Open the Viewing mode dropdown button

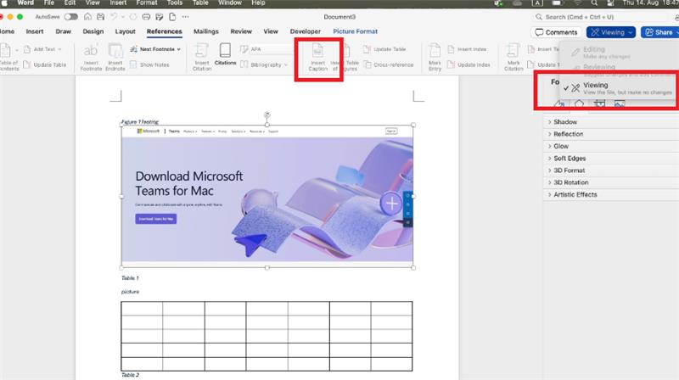[x=611, y=32]
